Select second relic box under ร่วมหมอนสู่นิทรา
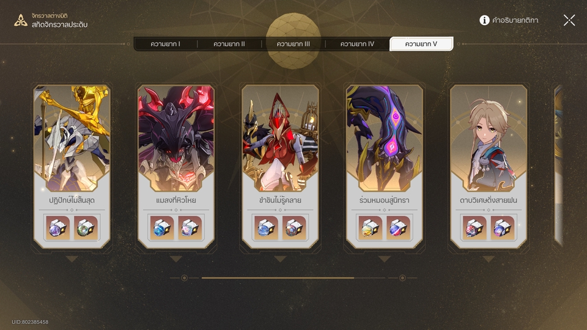 pyautogui.click(x=398, y=227)
